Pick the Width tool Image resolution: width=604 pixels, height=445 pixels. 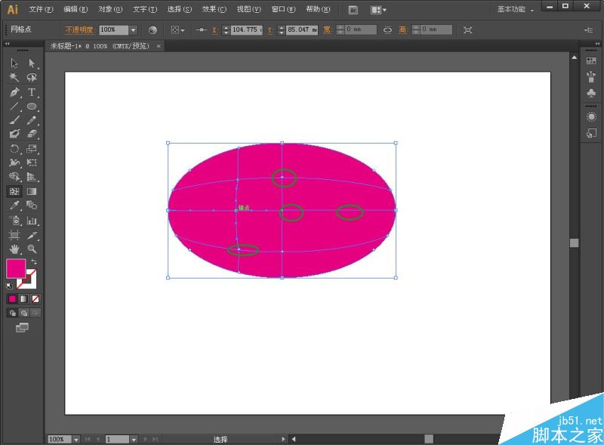pyautogui.click(x=14, y=162)
